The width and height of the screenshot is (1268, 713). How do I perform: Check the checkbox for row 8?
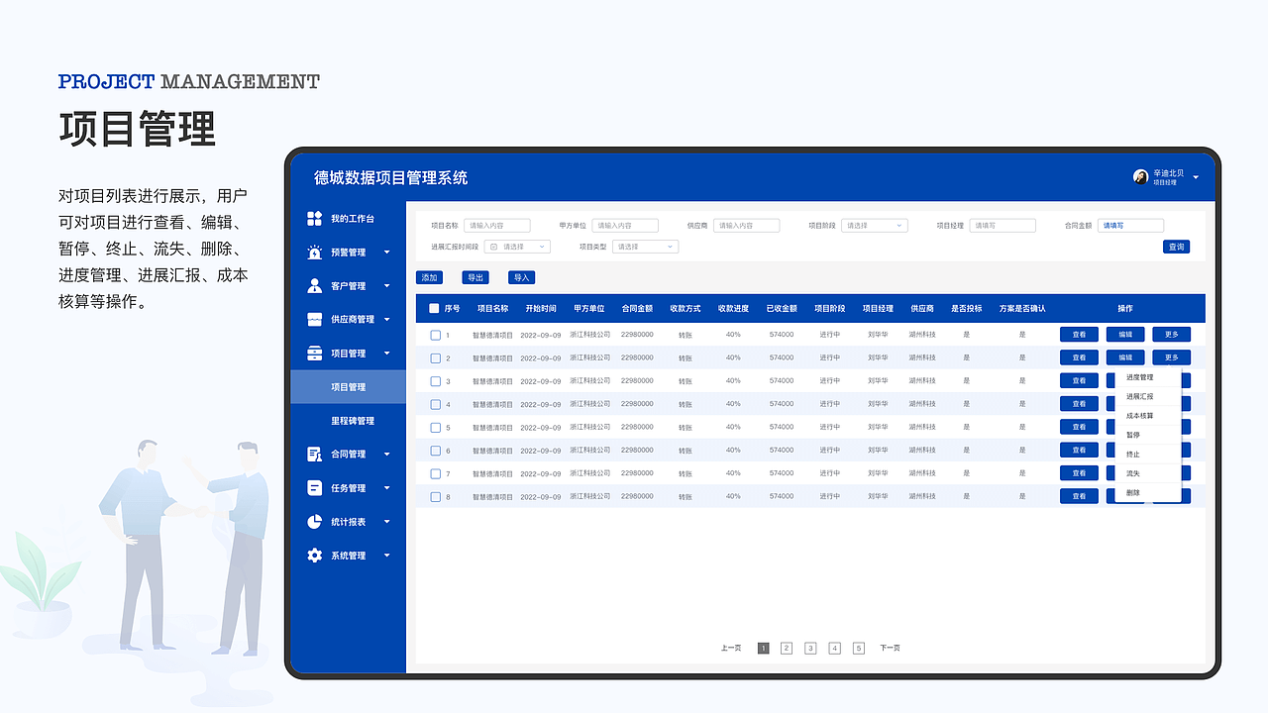point(435,496)
